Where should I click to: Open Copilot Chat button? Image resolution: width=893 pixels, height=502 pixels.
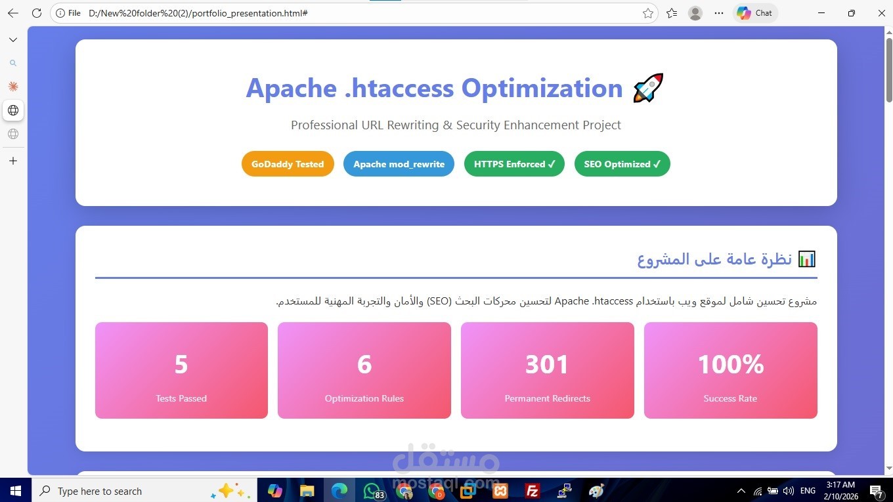755,13
